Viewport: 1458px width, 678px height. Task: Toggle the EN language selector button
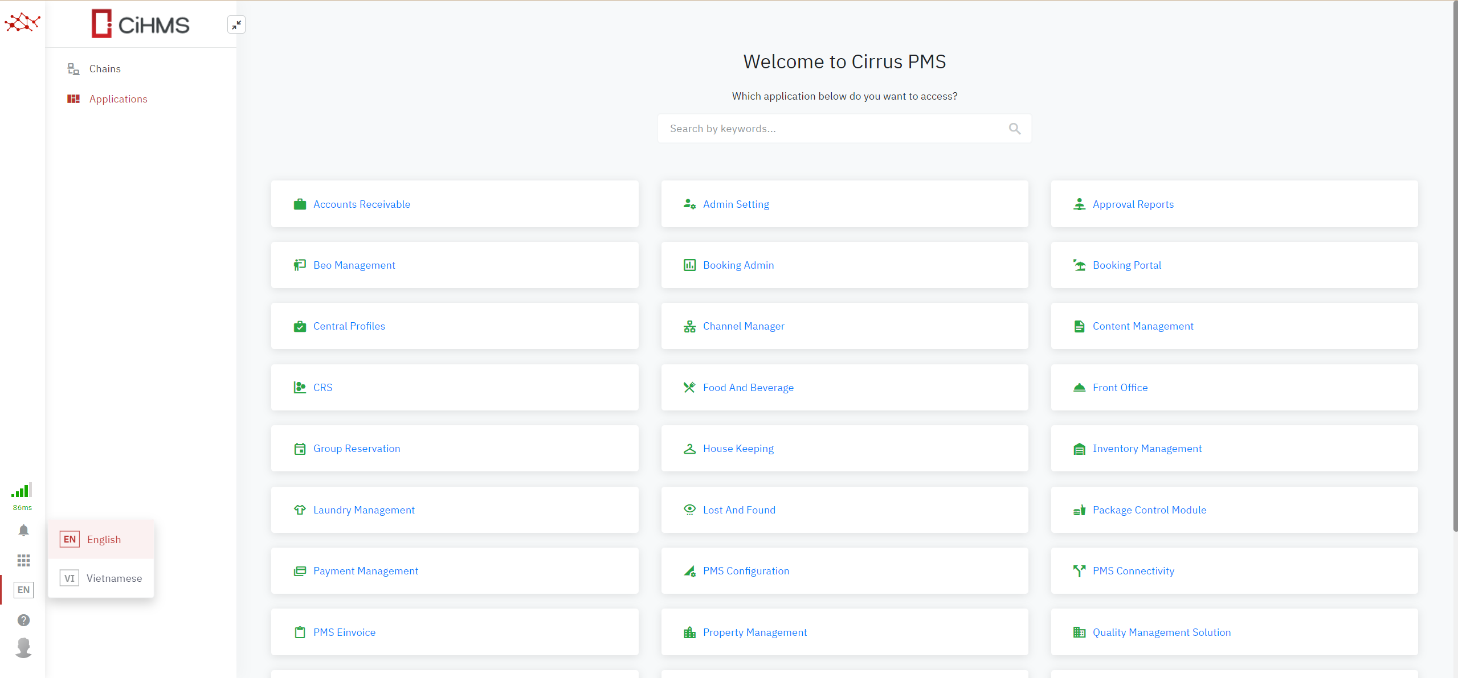(23, 590)
